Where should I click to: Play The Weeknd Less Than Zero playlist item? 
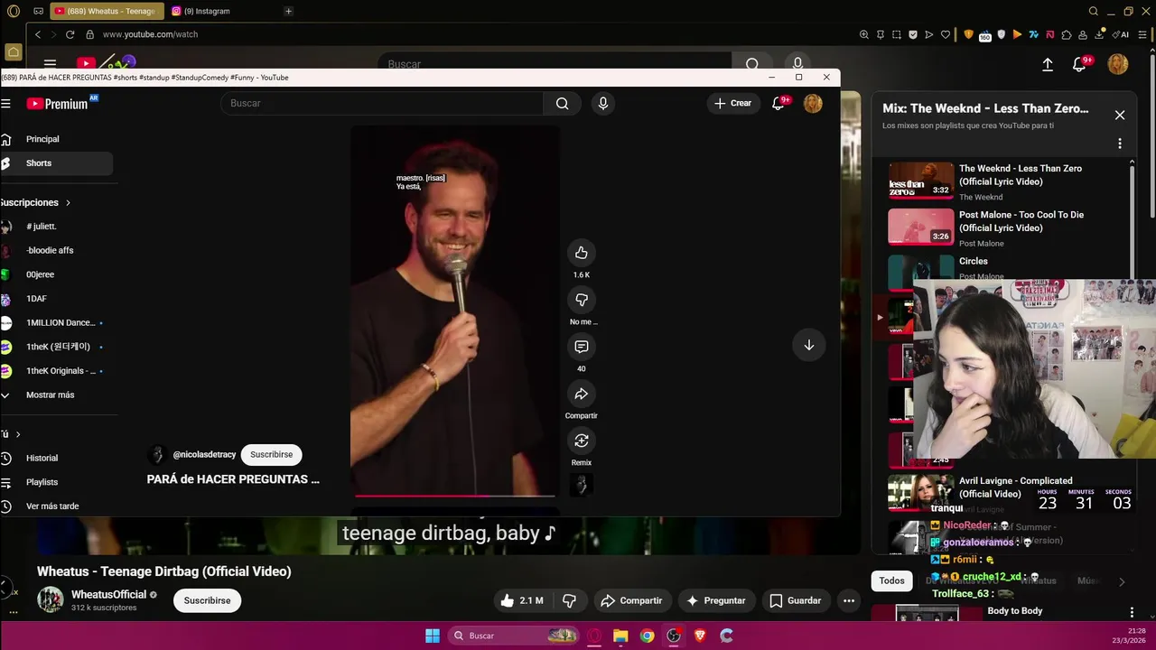(x=1007, y=181)
